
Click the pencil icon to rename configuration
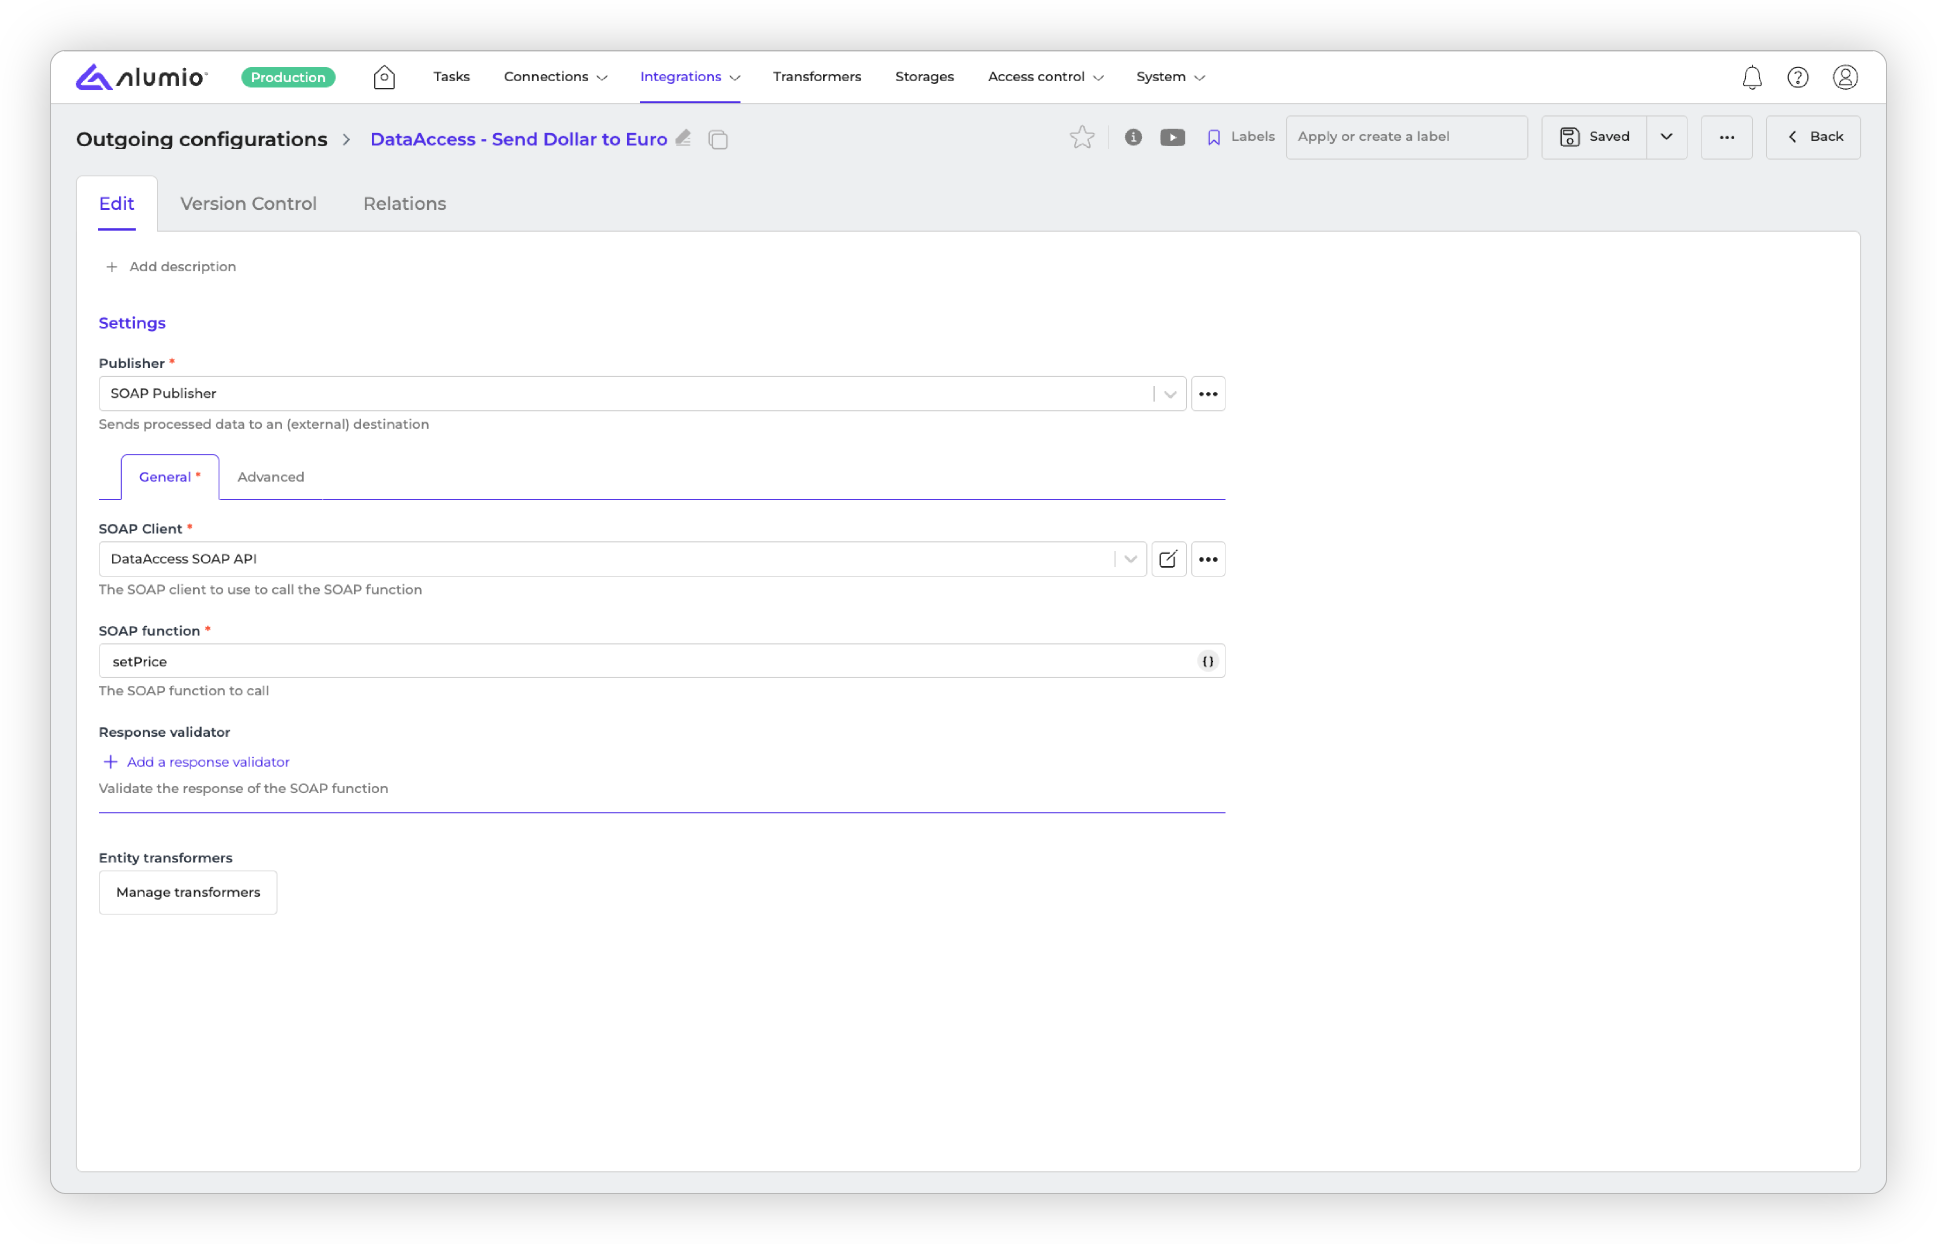pos(683,138)
